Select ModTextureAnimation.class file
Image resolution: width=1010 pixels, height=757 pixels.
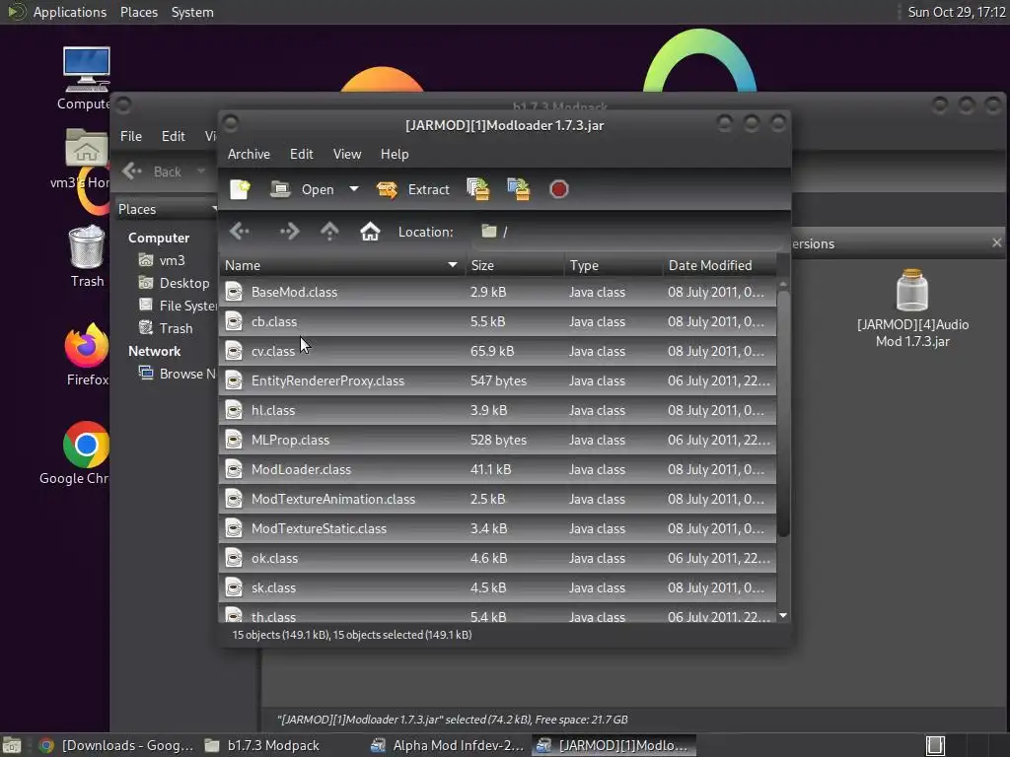tap(497, 499)
